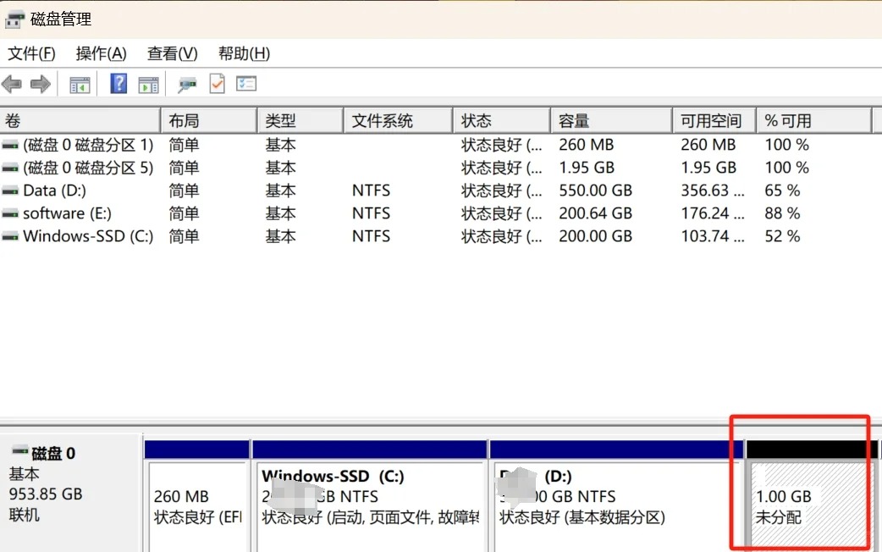Open the 文件(F) menu
Screen dimensions: 882x552
(31, 53)
